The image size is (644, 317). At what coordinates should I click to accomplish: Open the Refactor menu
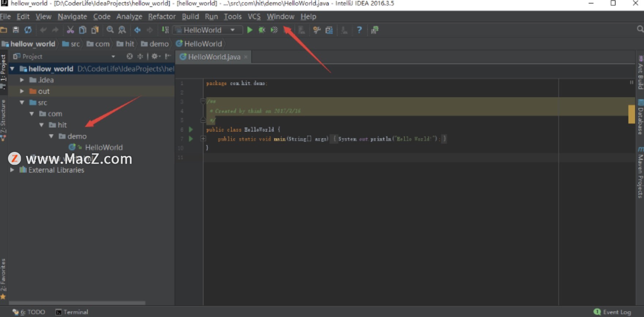pos(162,16)
